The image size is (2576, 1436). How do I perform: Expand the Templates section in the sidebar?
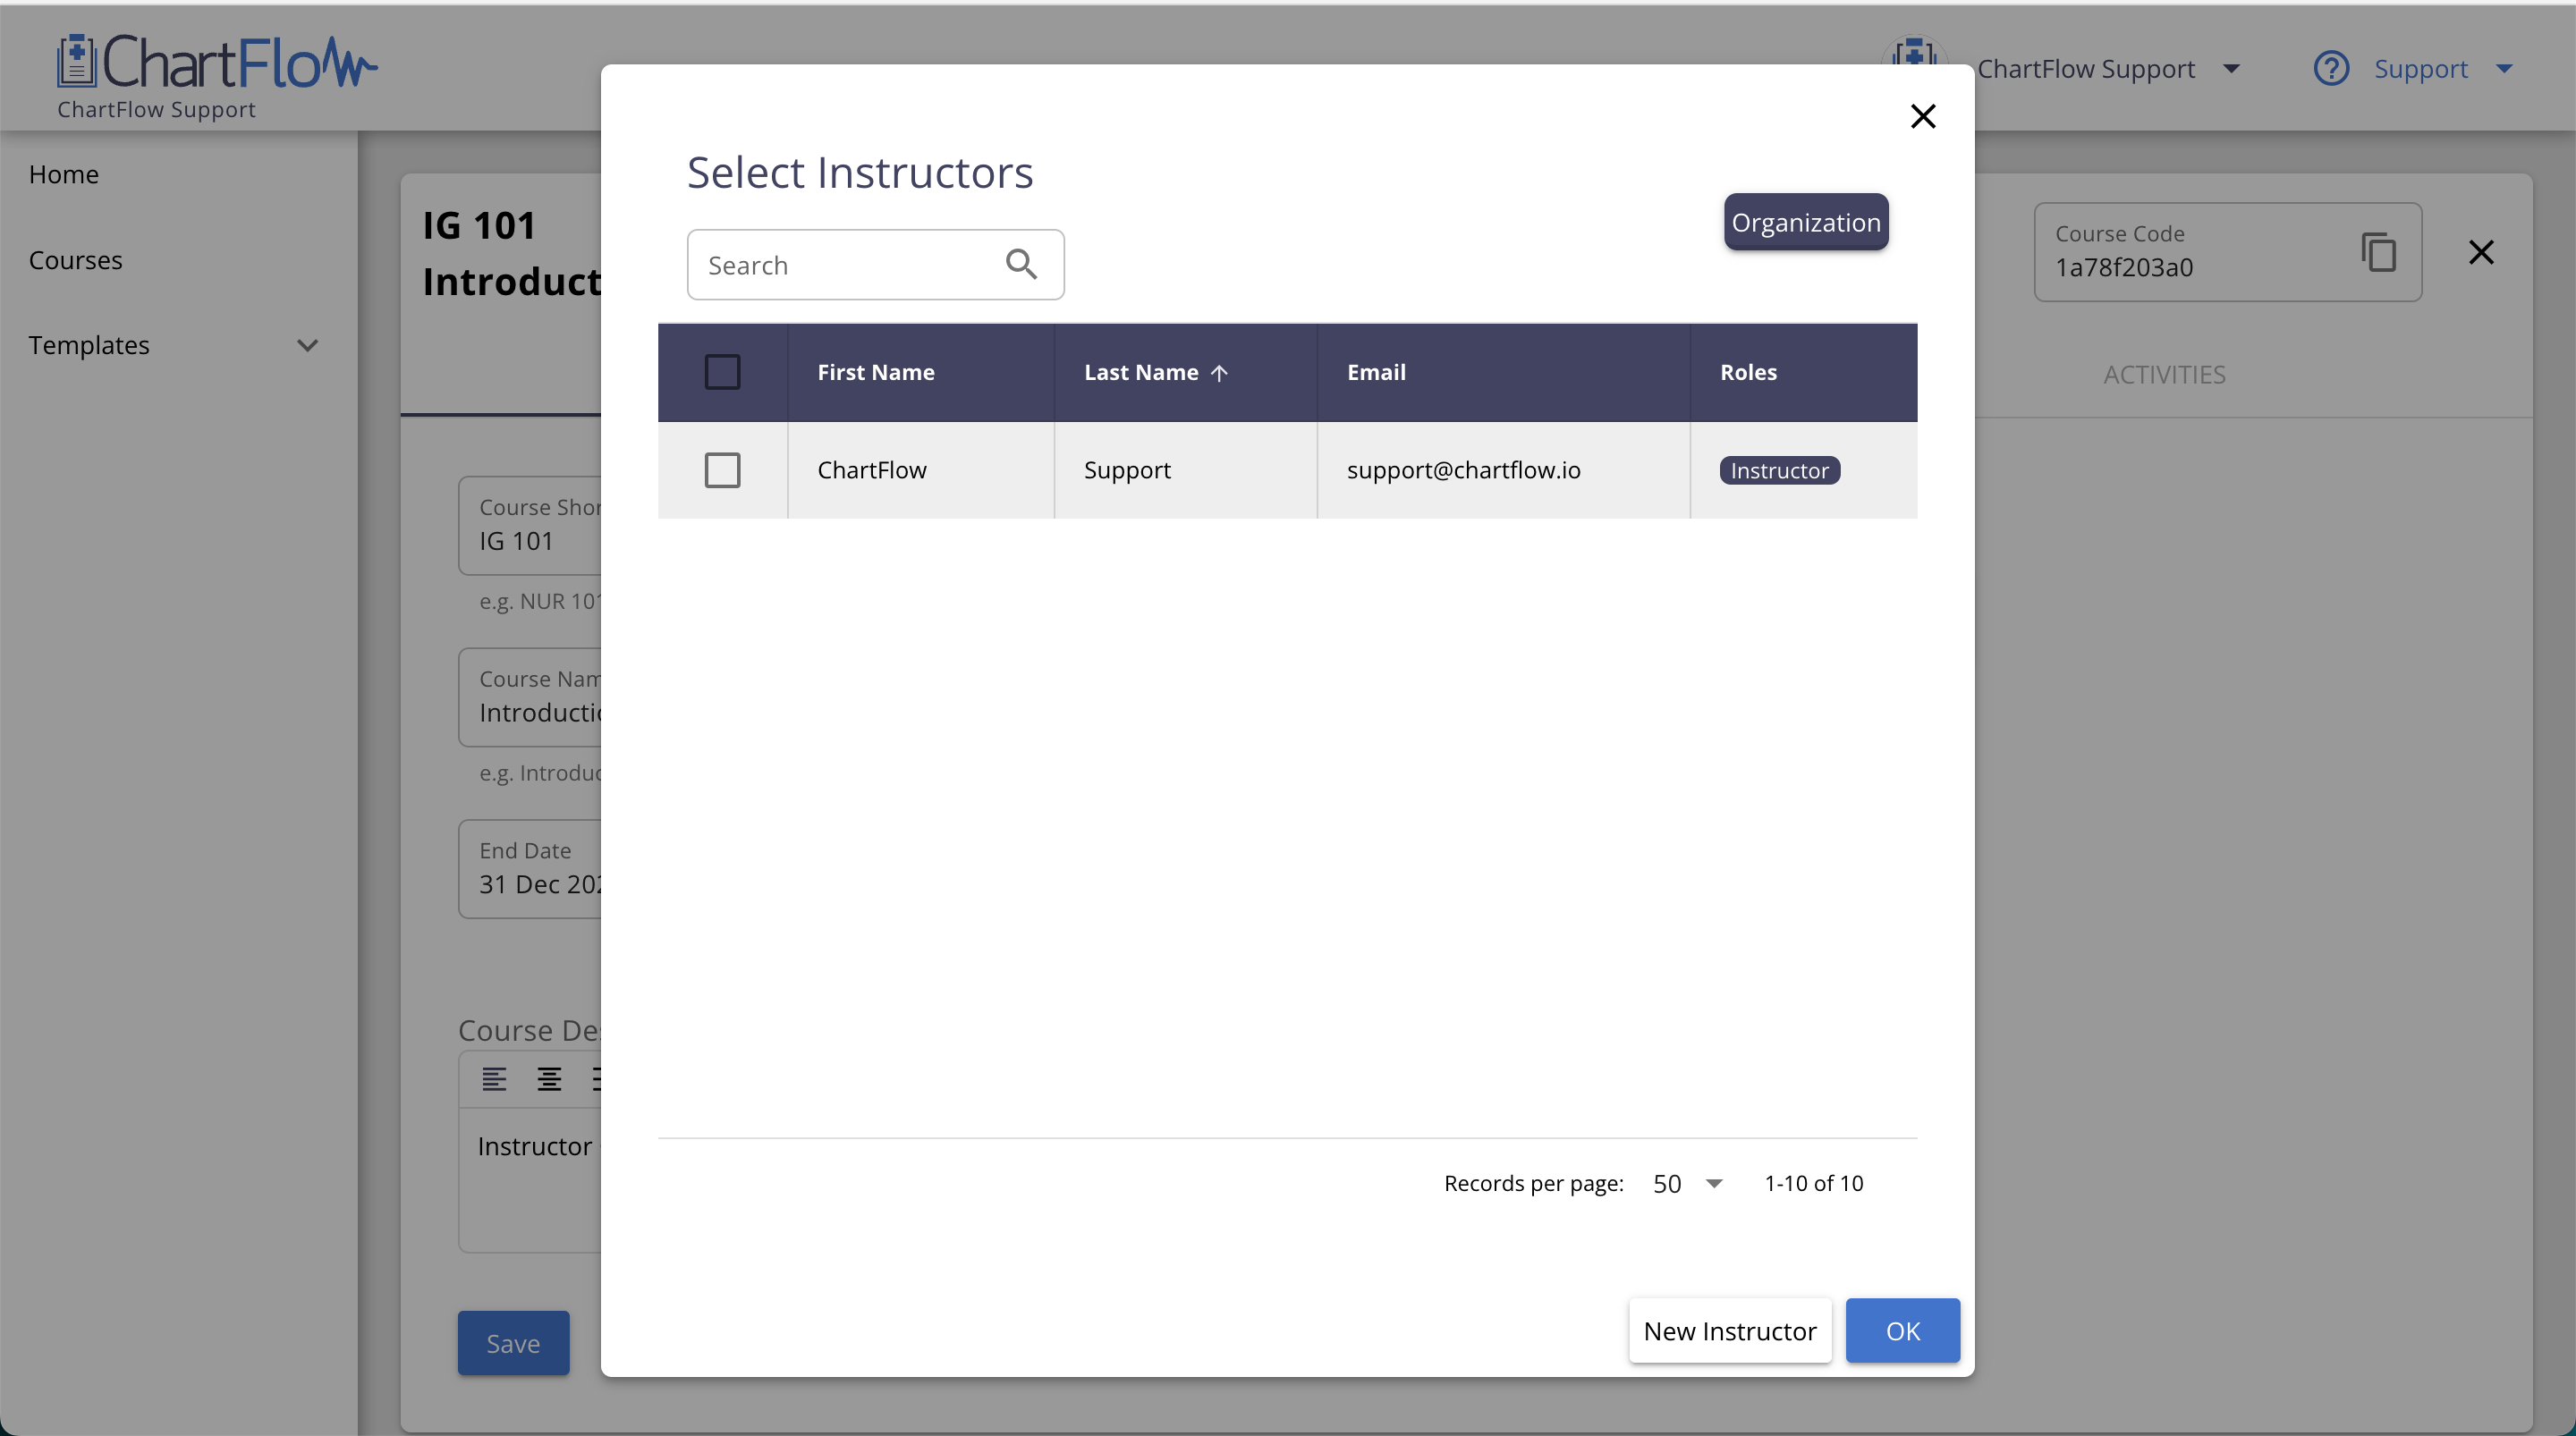click(x=308, y=345)
